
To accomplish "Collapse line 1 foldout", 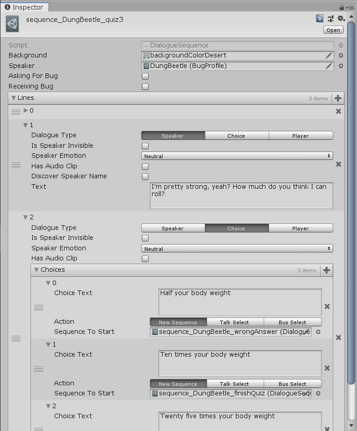I will (x=25, y=125).
